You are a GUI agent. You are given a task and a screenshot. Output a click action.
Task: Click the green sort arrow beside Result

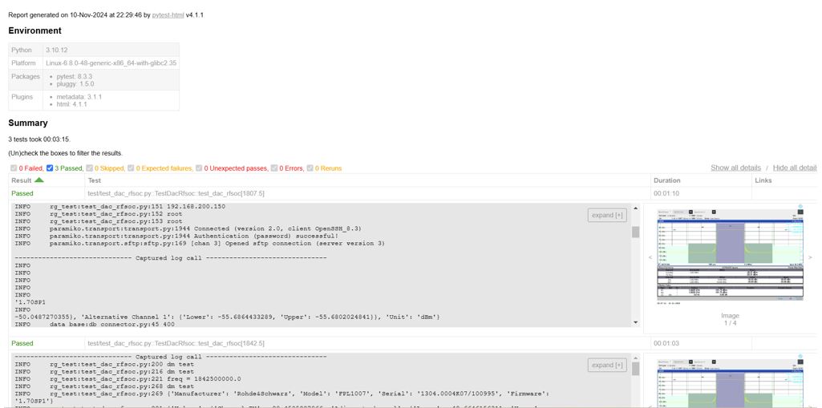(39, 180)
